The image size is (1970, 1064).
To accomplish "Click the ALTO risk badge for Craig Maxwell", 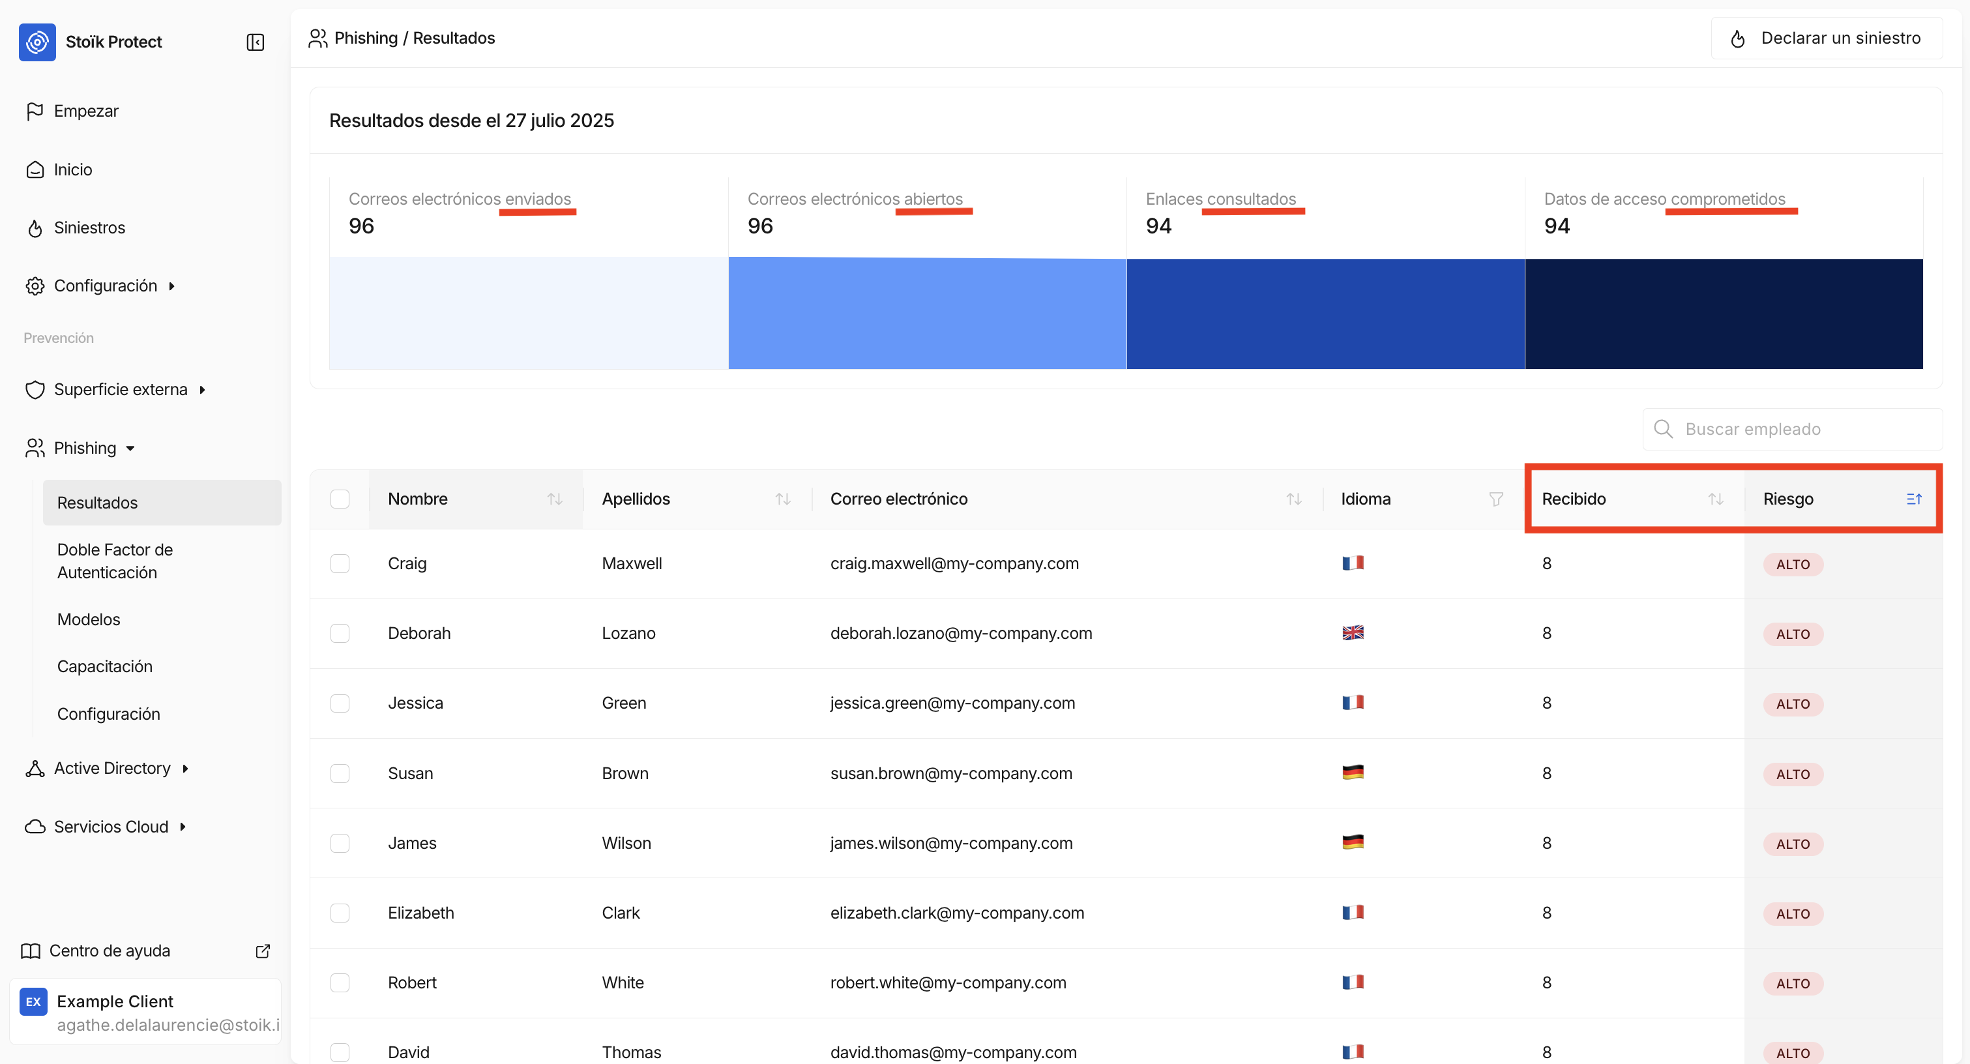I will 1793,564.
